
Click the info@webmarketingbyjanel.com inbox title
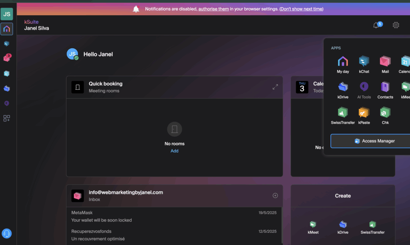click(126, 192)
